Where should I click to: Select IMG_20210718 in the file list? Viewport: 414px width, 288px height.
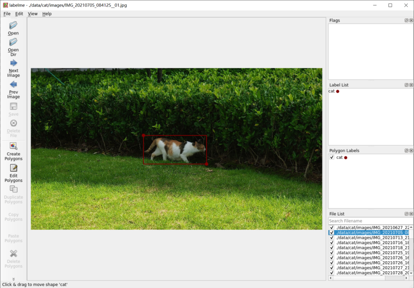coord(372,248)
